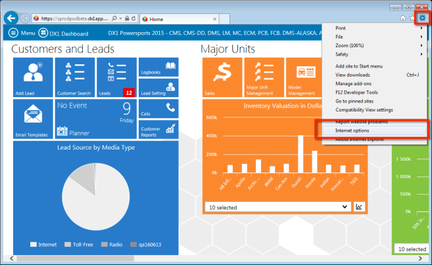Click the 10 selected box in green panel
This screenshot has height=265, width=432.
pos(412,249)
